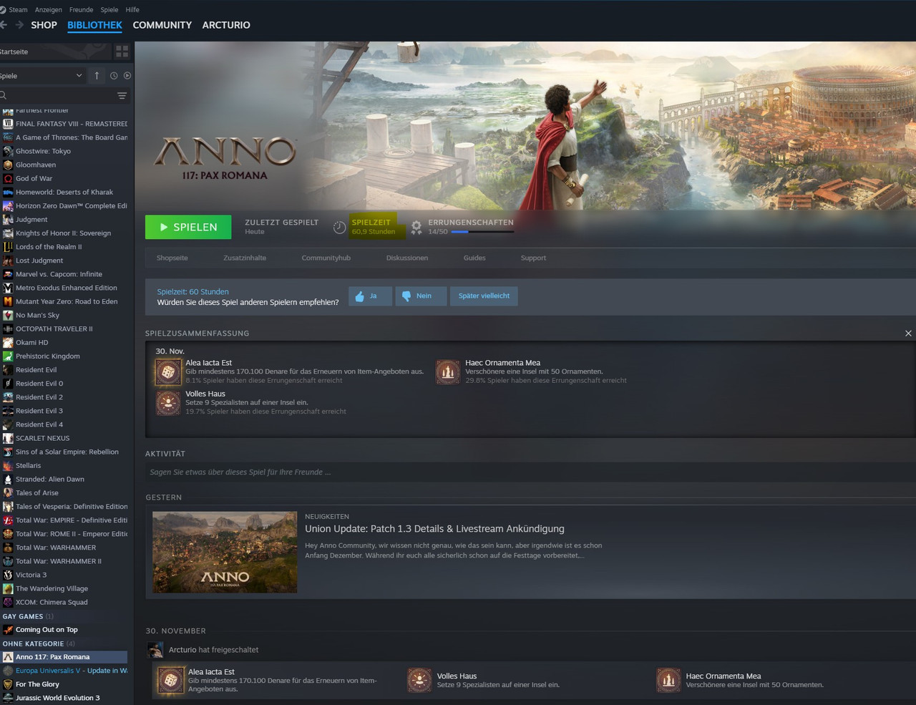Expand the Spiele filter dropdown

coord(42,75)
